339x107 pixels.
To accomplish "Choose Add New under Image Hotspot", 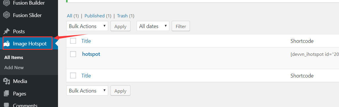I will click(x=14, y=67).
